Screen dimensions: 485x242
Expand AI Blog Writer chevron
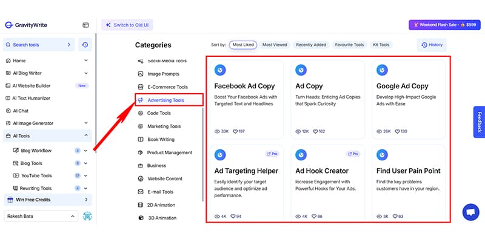(x=86, y=73)
